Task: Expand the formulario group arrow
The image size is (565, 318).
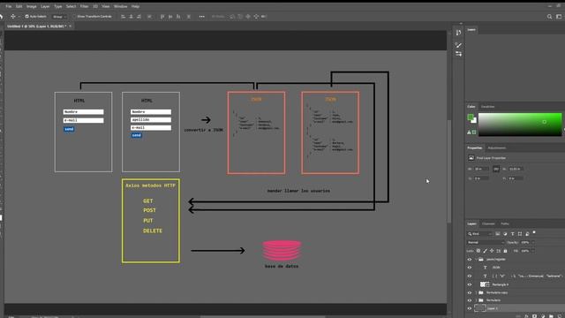Action: pos(476,300)
